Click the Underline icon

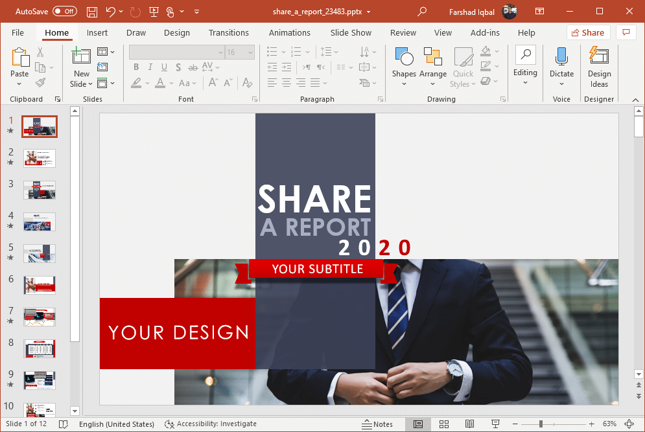[x=164, y=67]
